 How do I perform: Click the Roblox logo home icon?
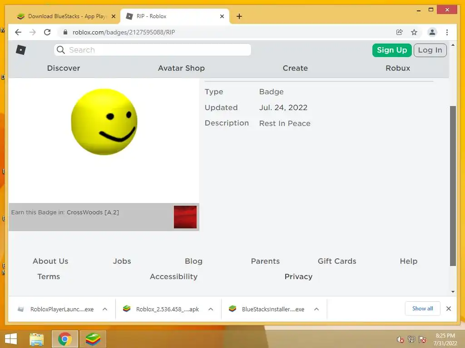point(21,50)
